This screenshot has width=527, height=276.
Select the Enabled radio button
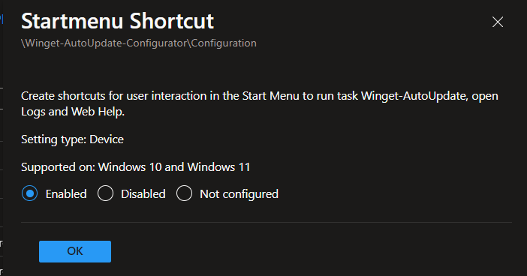(x=29, y=193)
